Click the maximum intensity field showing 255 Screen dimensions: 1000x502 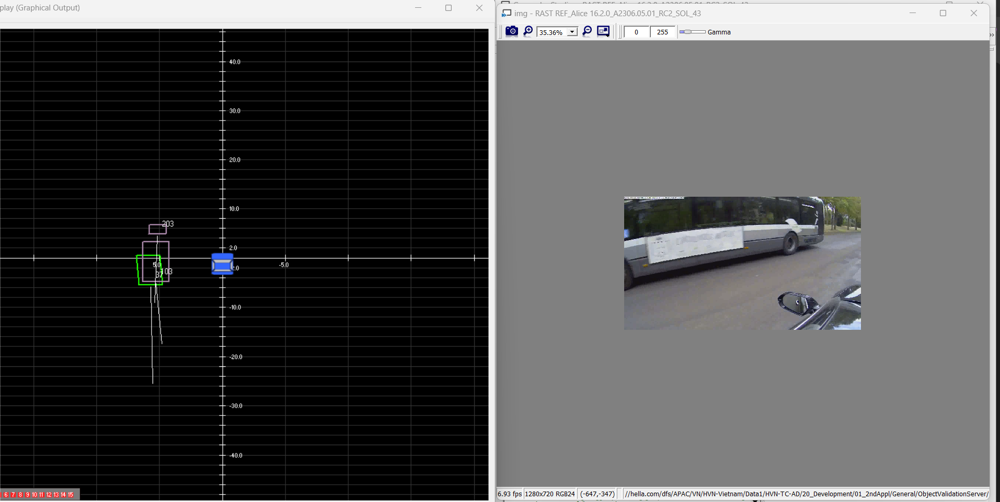[662, 32]
